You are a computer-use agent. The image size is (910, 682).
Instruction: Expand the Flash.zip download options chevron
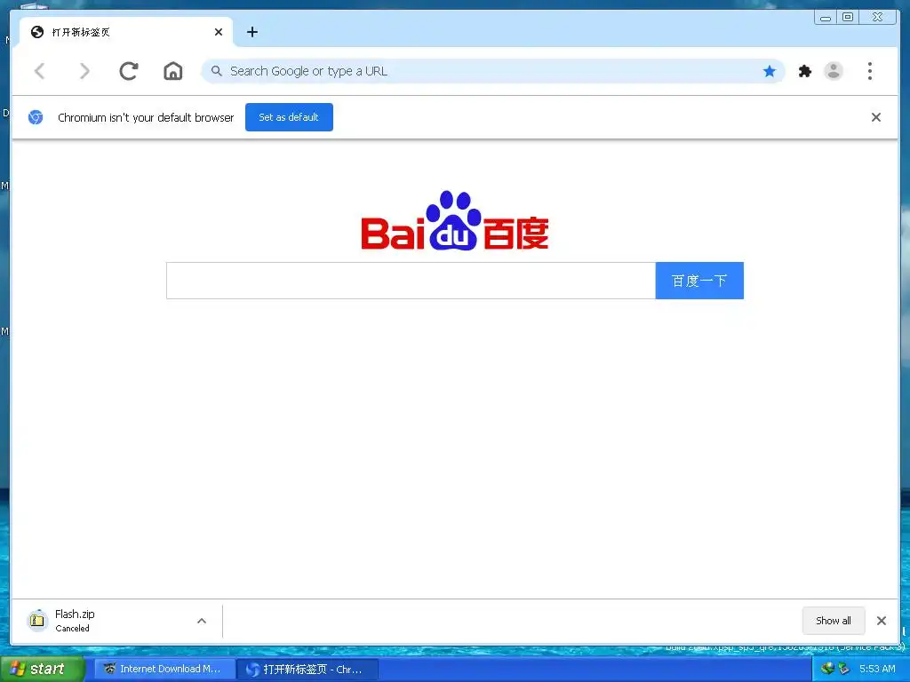202,621
